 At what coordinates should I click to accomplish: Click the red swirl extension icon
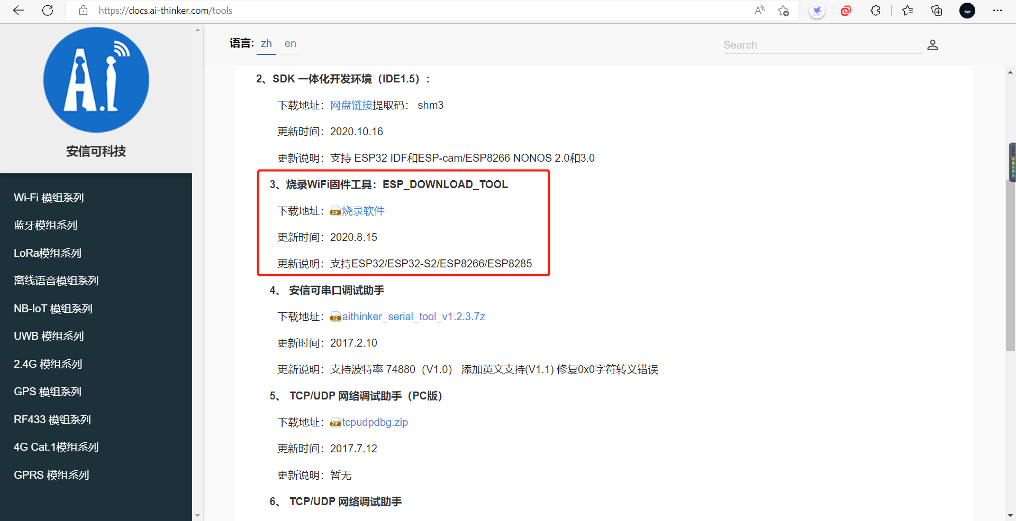[846, 11]
